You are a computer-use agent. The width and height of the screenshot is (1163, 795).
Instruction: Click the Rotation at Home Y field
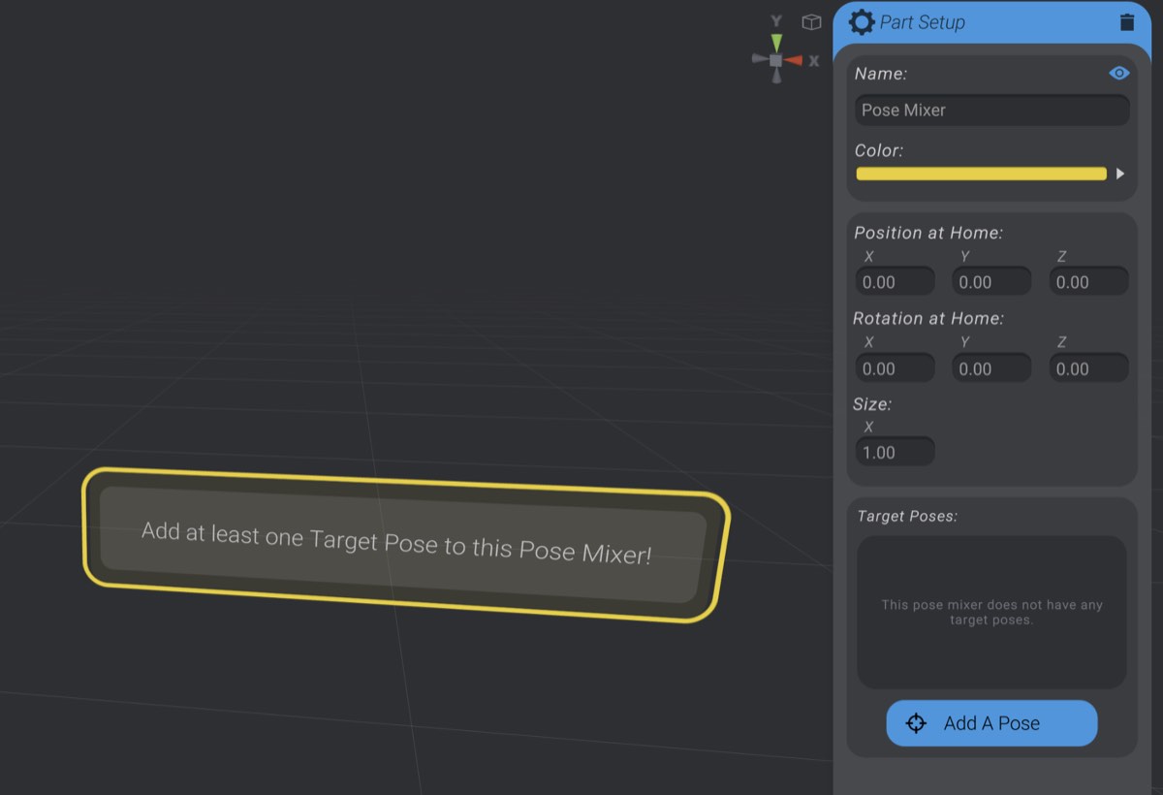coord(990,367)
